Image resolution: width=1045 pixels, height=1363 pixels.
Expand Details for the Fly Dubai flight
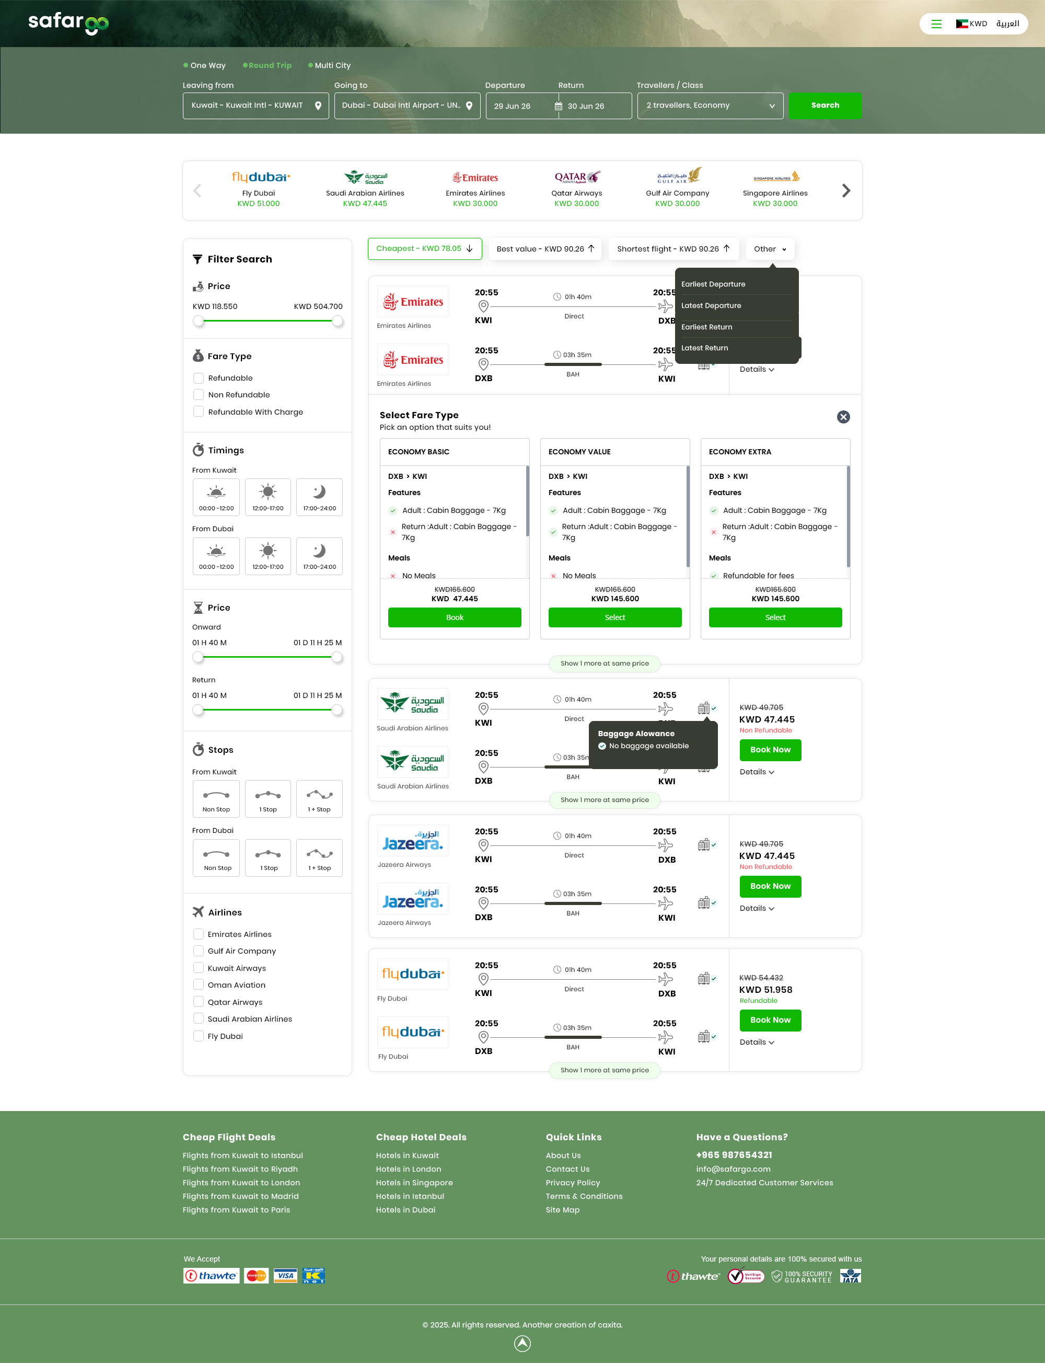click(x=757, y=1042)
